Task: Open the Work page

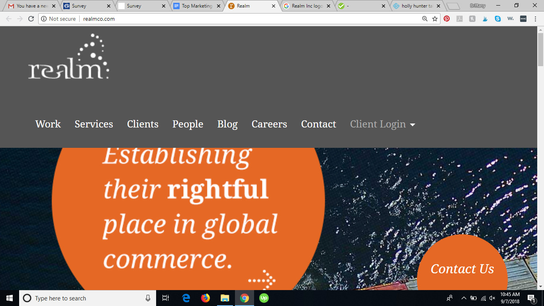Action: [x=48, y=124]
